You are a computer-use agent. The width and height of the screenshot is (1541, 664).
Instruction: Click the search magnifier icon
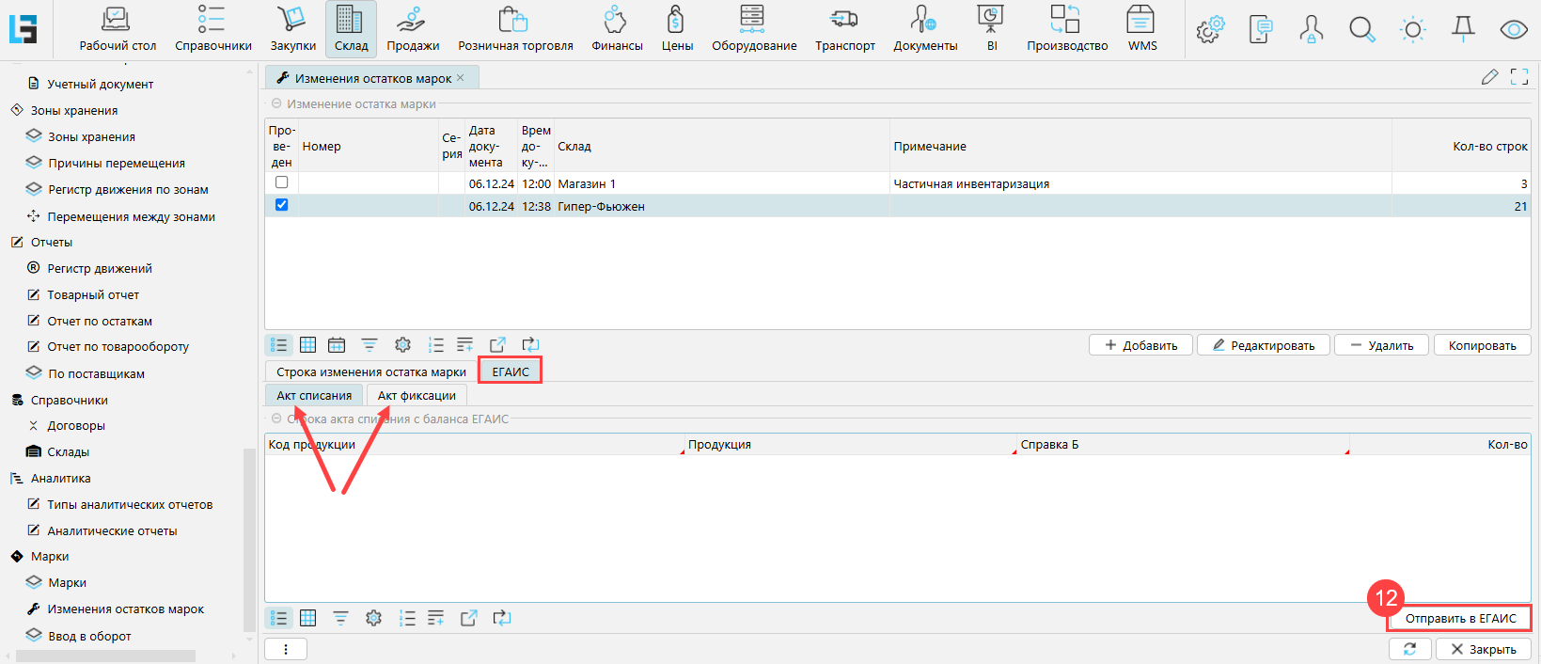coord(1361,30)
